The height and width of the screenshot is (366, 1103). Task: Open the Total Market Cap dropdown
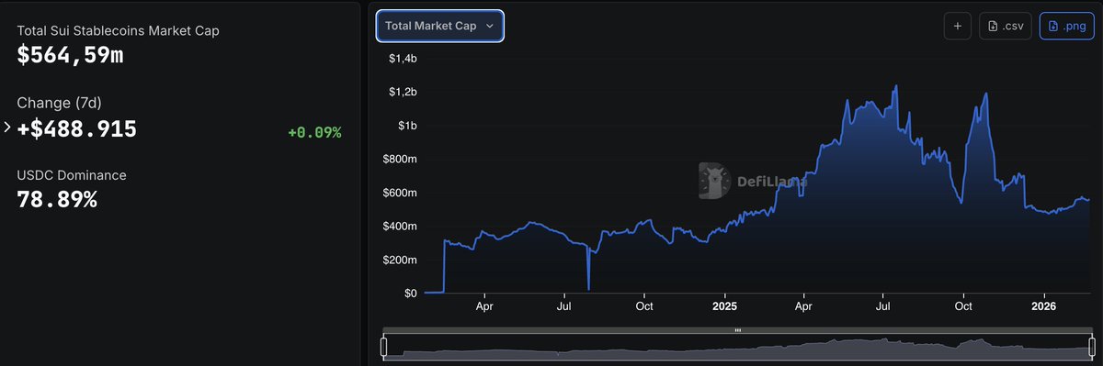tap(439, 26)
